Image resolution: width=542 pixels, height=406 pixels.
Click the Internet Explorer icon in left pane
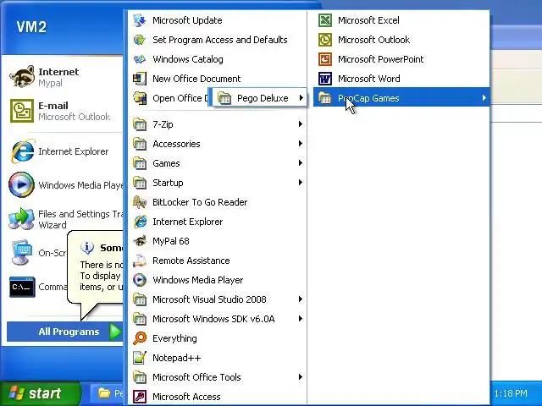[22, 151]
